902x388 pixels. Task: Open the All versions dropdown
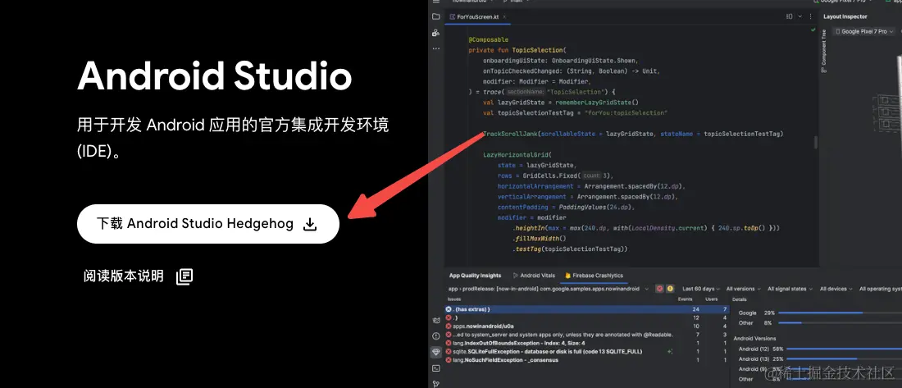pyautogui.click(x=743, y=289)
